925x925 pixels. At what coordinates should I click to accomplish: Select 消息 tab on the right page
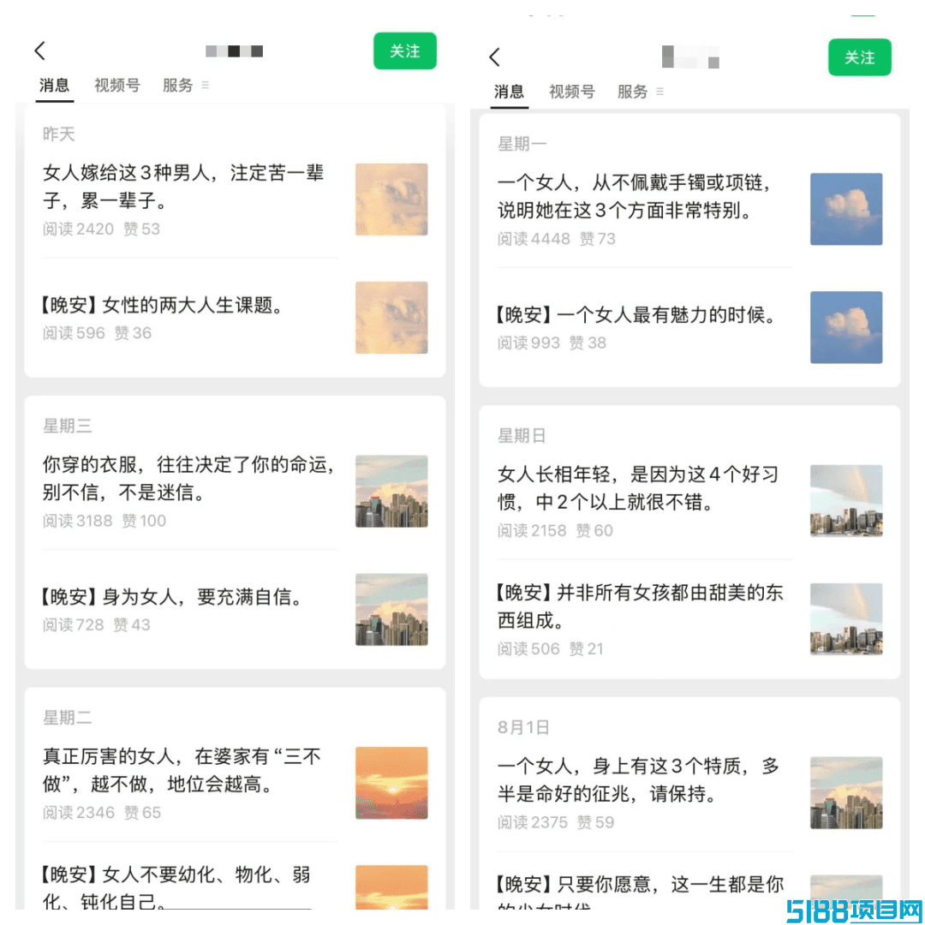pos(509,92)
